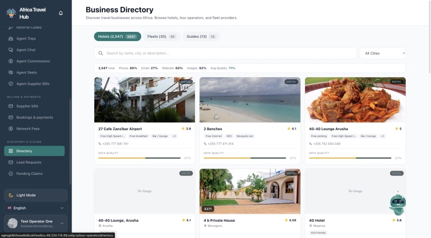This screenshot has width=431, height=238.
Task: Open 4 b Private House listing title
Action: coord(219,220)
